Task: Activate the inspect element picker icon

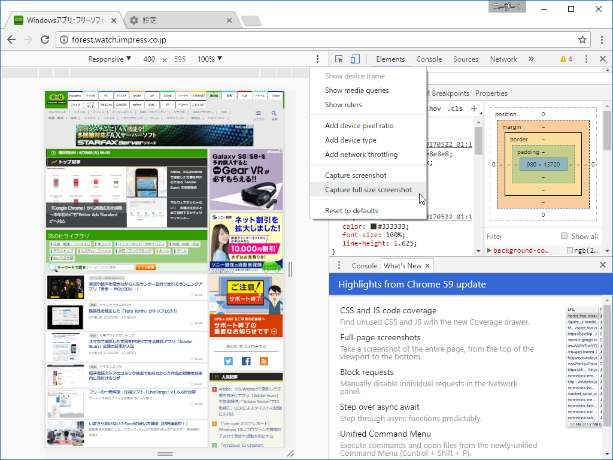Action: (339, 59)
